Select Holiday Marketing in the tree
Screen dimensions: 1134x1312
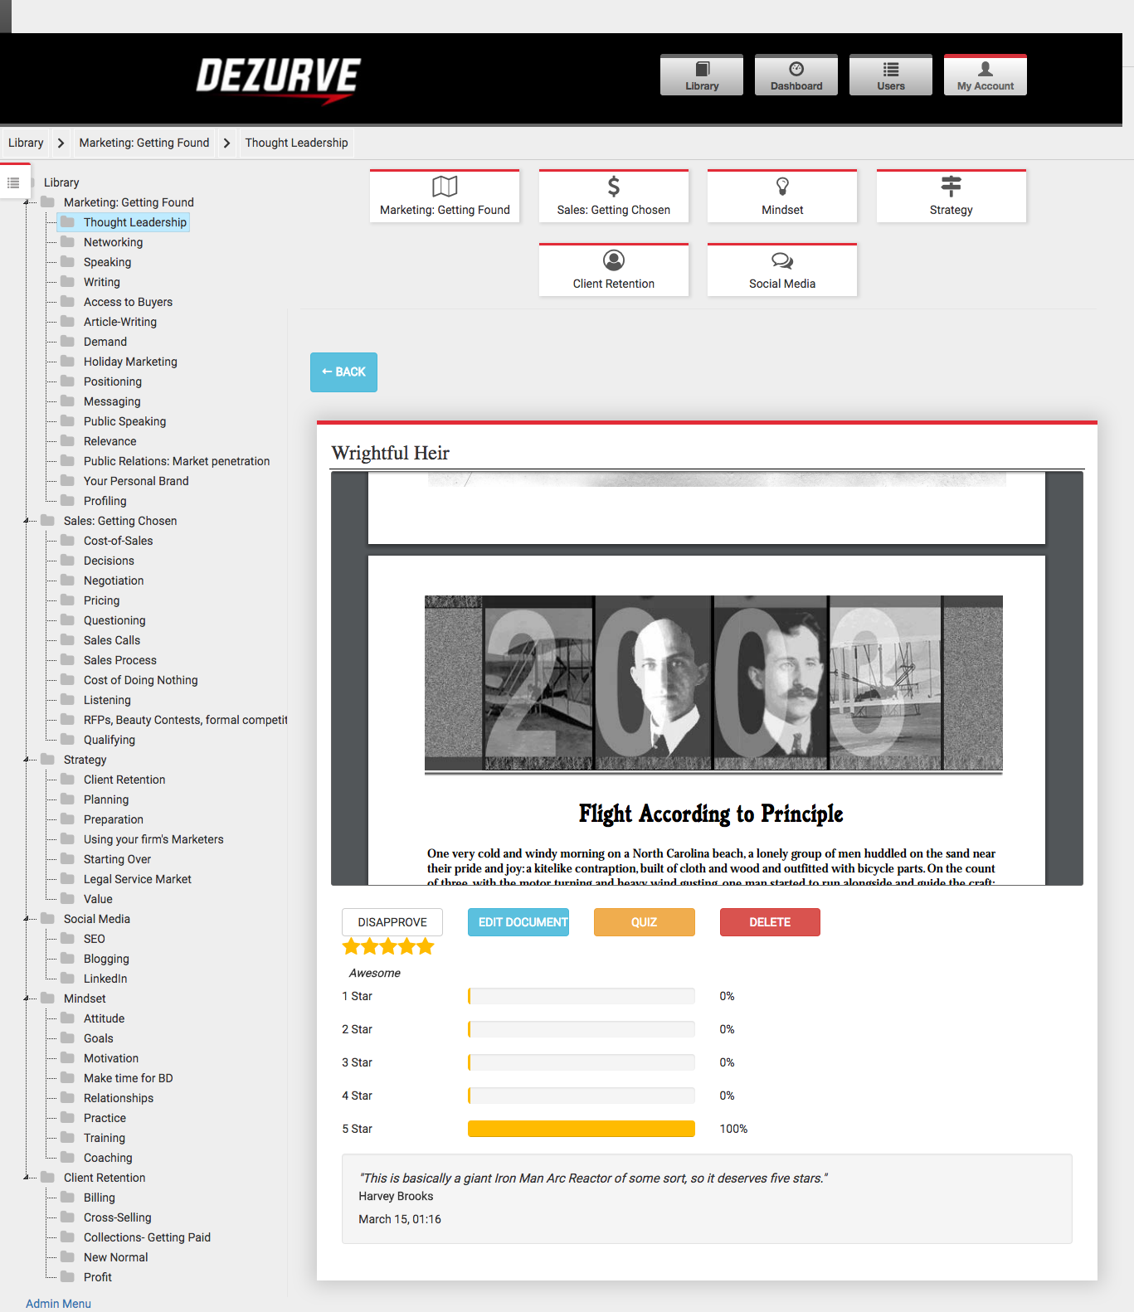[130, 362]
